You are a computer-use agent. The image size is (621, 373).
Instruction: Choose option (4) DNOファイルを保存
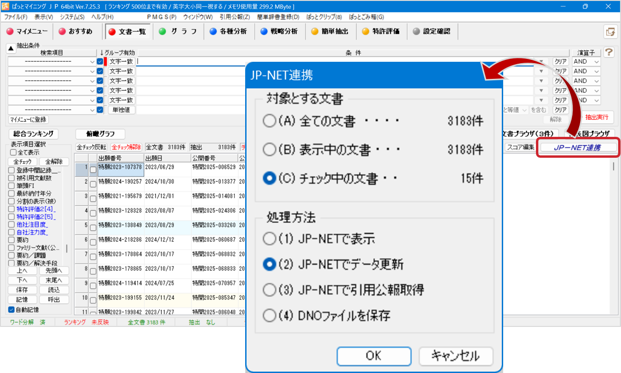click(269, 315)
